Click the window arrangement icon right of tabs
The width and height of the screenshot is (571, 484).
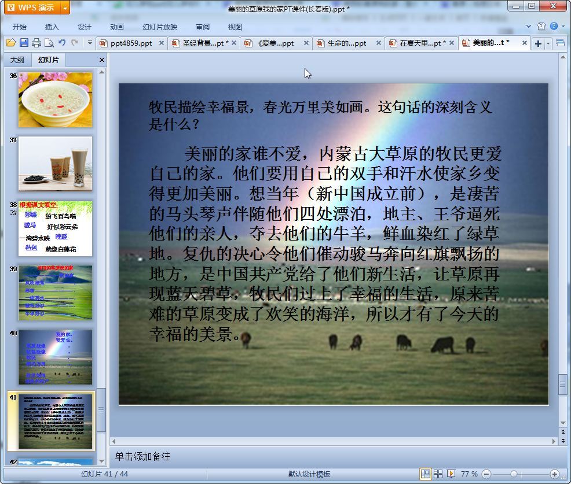click(561, 43)
